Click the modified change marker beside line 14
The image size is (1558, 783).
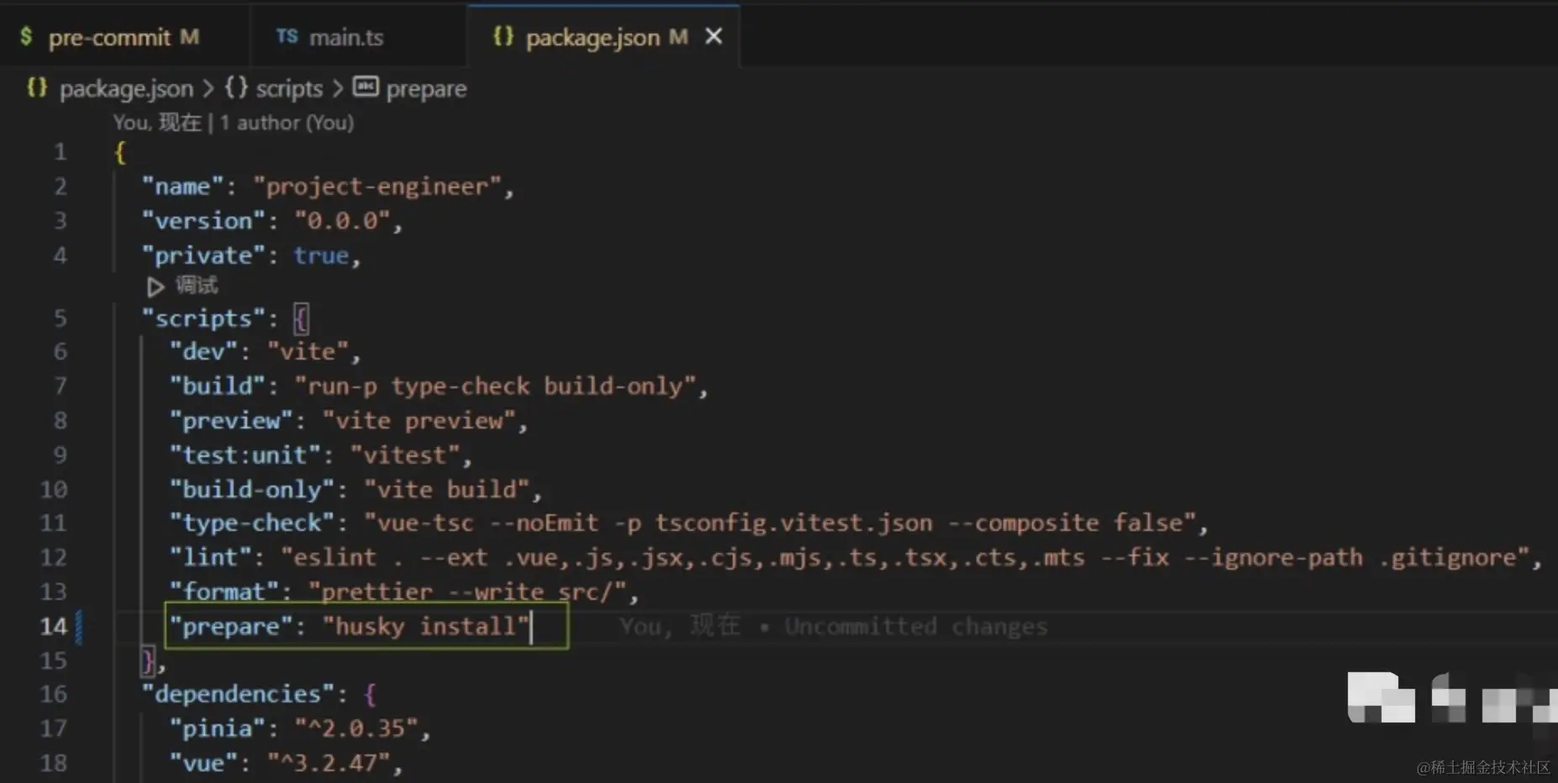pos(79,627)
